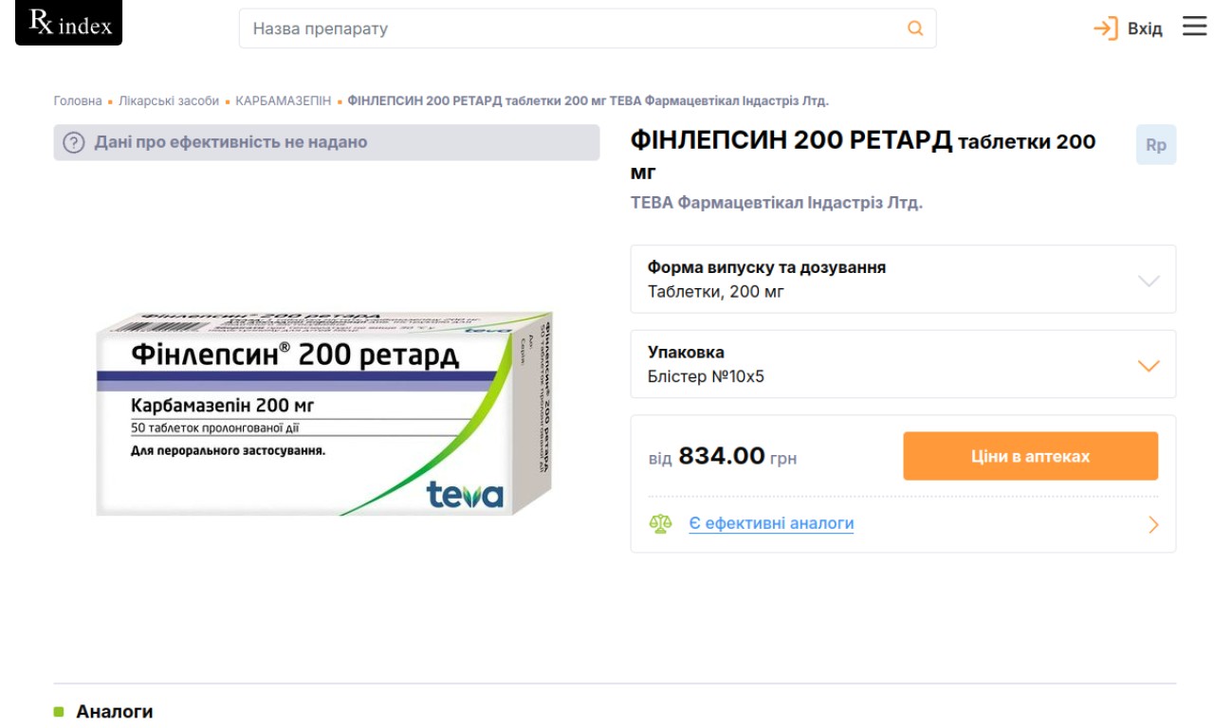Click the Вхід login link

[1145, 28]
